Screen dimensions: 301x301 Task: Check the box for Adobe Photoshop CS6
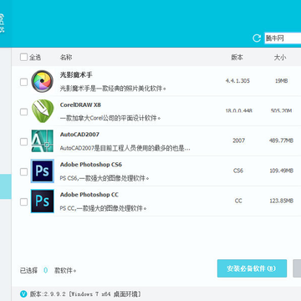point(23,172)
